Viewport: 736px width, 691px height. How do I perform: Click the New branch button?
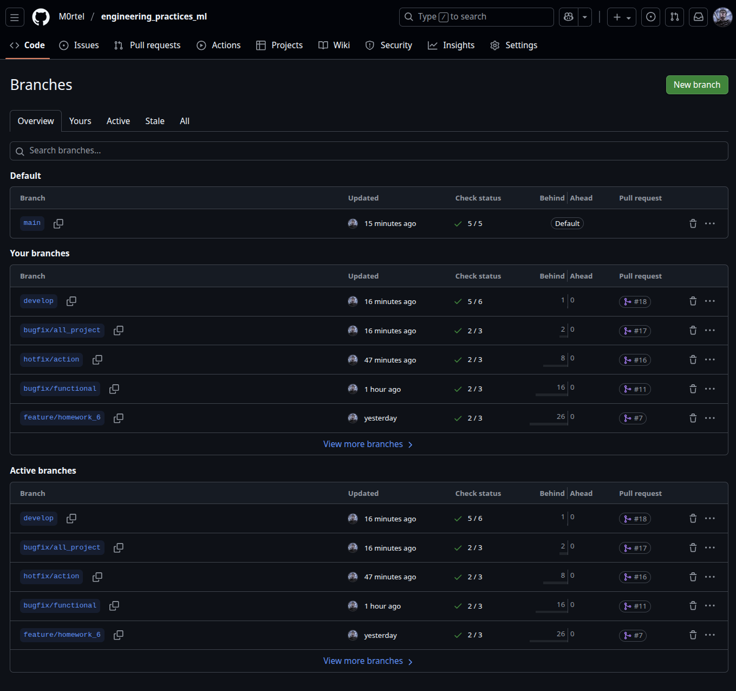click(696, 85)
